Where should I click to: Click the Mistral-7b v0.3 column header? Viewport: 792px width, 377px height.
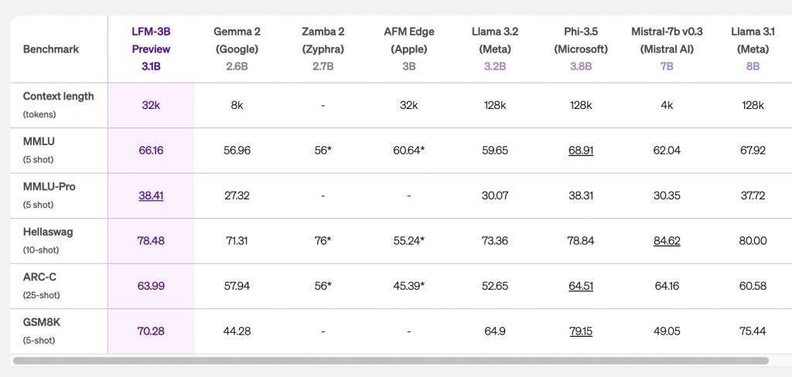click(667, 49)
